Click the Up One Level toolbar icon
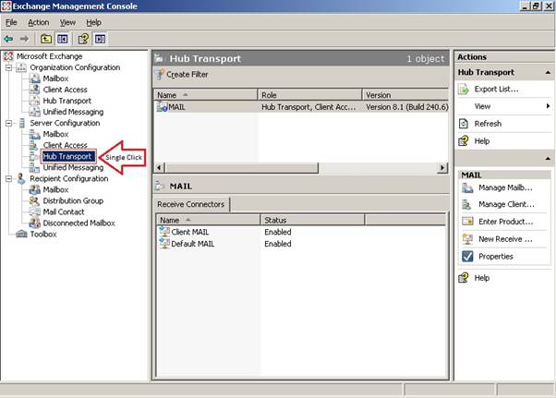 point(45,39)
